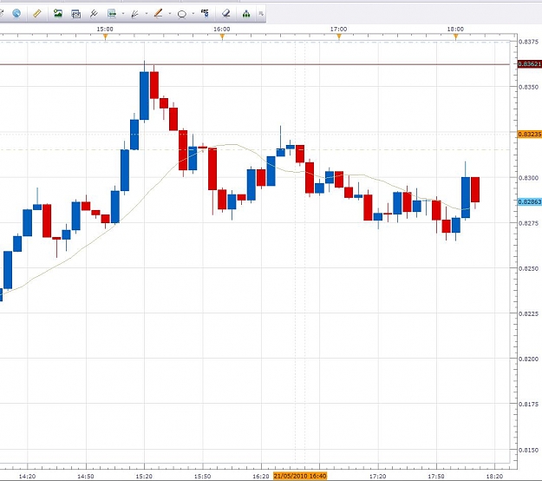Click the 0.8350 price axis label

(x=528, y=87)
